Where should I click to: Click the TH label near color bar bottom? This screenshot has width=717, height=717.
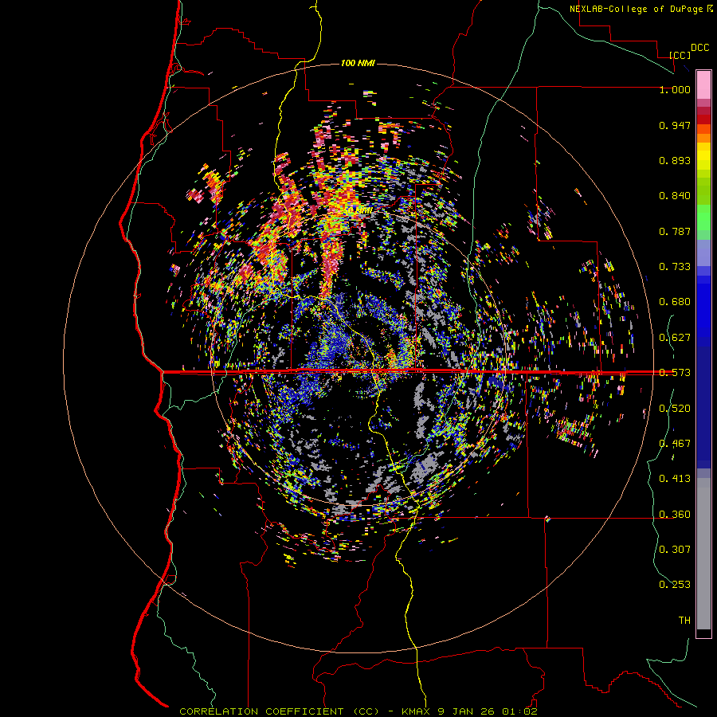[684, 620]
